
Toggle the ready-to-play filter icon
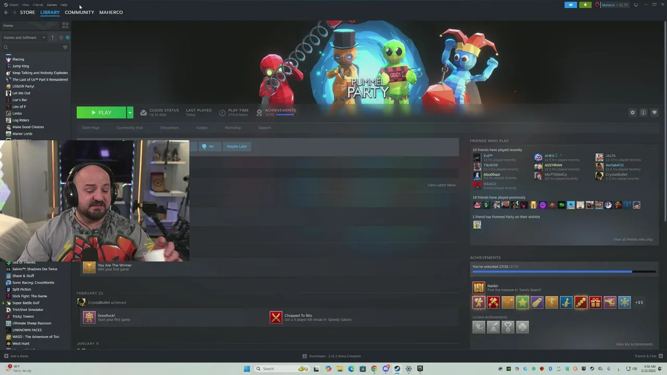[x=67, y=37]
